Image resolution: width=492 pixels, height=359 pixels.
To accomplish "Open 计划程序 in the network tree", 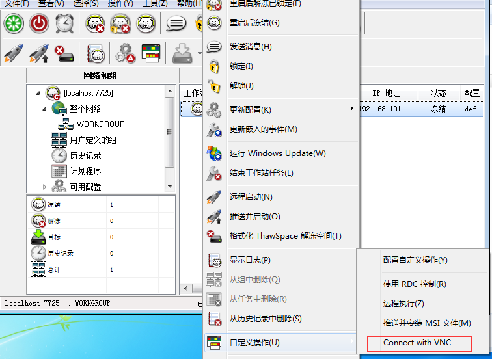I will 85,171.
